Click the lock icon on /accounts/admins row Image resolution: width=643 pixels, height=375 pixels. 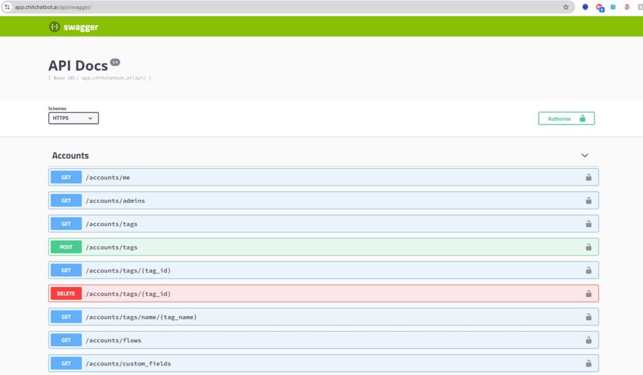coord(588,201)
